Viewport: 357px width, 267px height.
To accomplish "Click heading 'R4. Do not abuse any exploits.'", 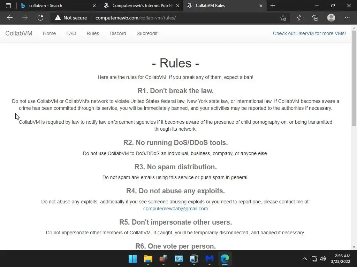I will pos(175,191).
